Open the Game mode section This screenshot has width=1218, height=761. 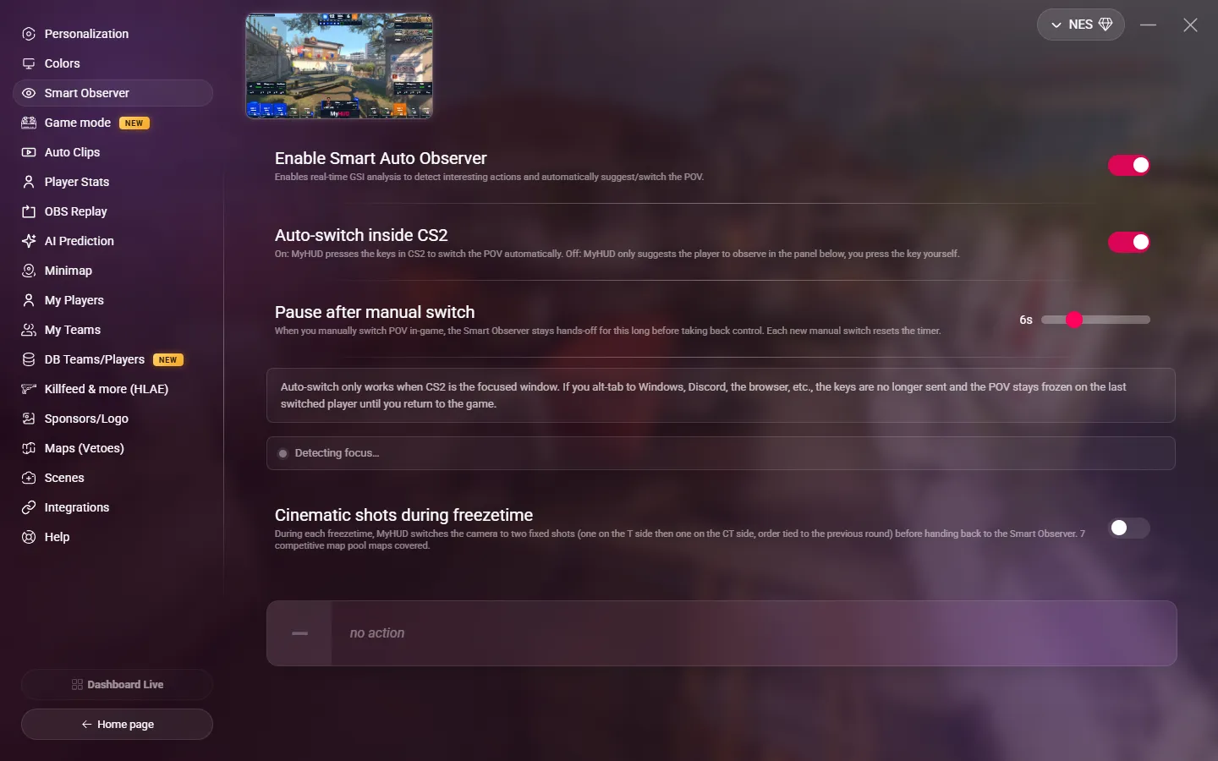[x=112, y=123]
